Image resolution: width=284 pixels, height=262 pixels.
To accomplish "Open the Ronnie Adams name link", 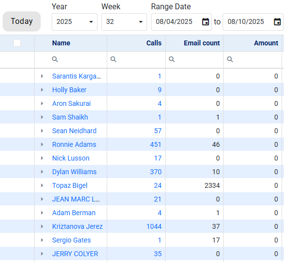I will (x=74, y=144).
